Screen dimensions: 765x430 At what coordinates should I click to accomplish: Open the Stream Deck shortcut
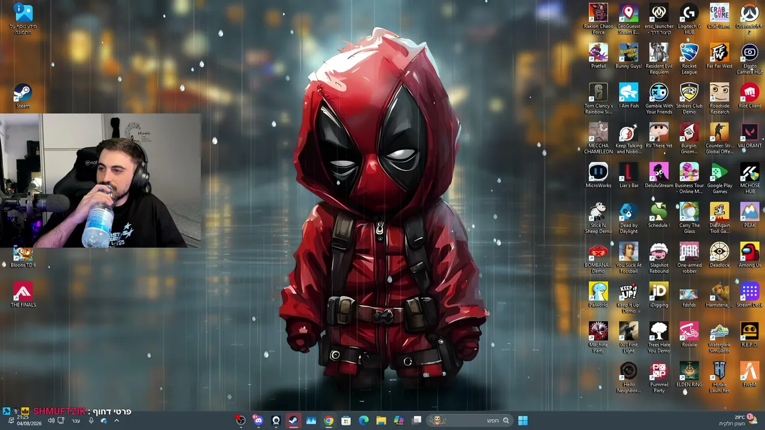click(749, 295)
